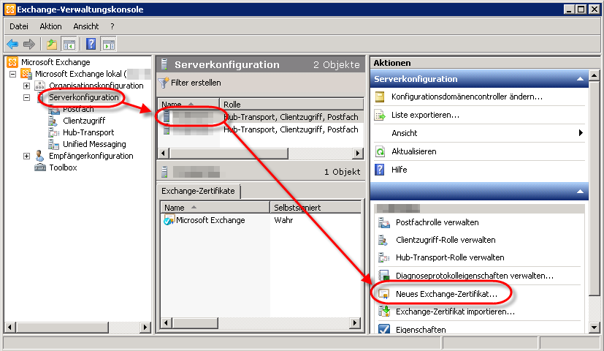This screenshot has height=351, width=604.
Task: Click the blue help question mark toolbar icon
Action: [x=91, y=44]
